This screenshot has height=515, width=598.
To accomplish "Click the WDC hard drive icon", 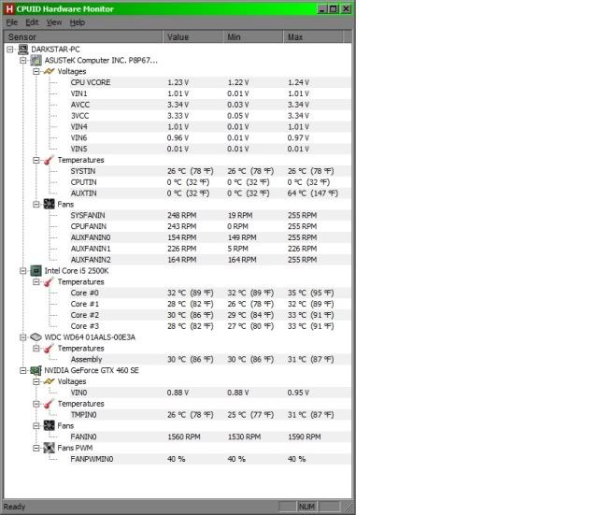I will pyautogui.click(x=36, y=336).
